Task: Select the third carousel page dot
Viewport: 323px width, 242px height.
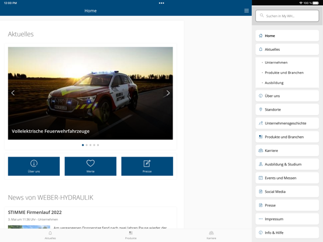Action: [x=91, y=145]
